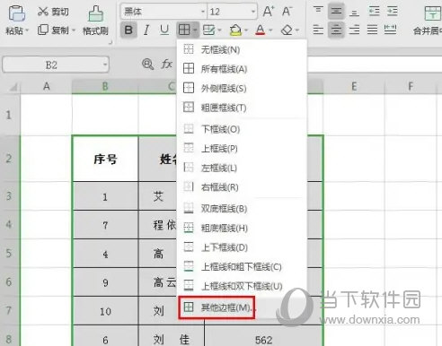This screenshot has width=442, height=346.
Task: Select Outside Borders (外侧框线) menu item
Action: (x=242, y=89)
